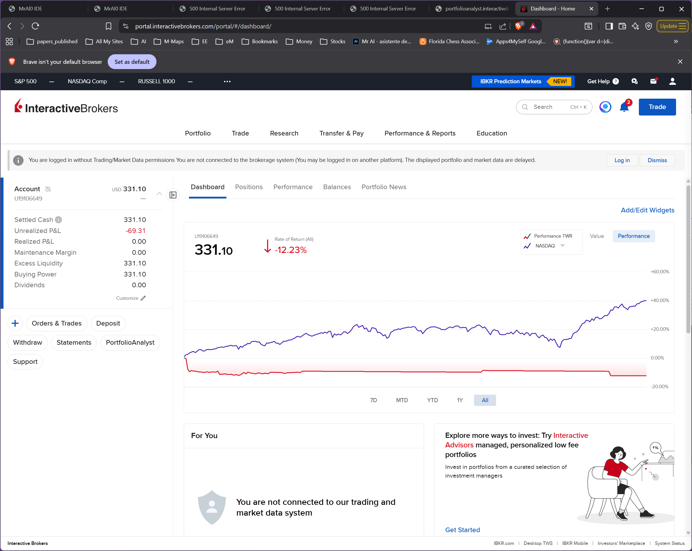Select the 7D chart range

tap(373, 400)
